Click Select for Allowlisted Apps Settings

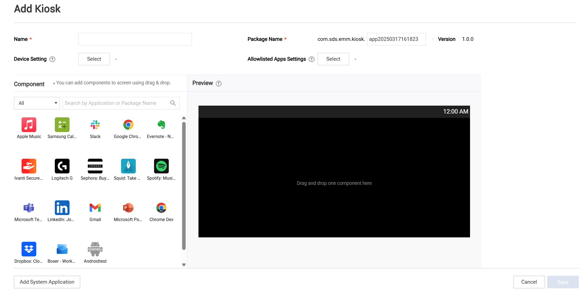point(333,59)
